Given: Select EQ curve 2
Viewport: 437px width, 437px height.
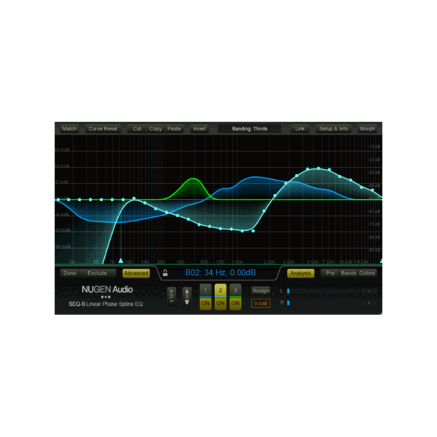Looking at the screenshot, I should [221, 291].
